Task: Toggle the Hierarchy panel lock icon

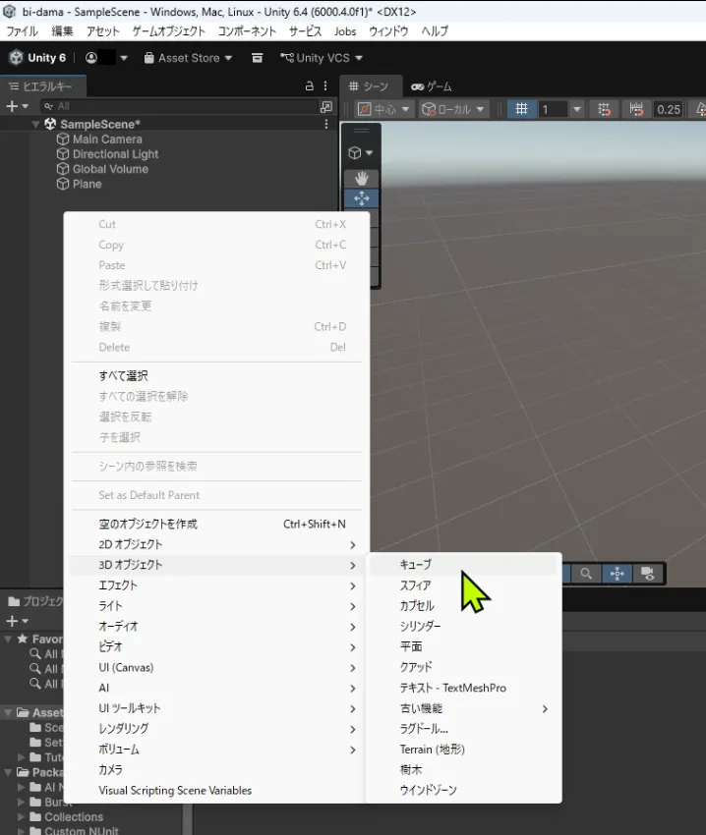Action: [310, 85]
